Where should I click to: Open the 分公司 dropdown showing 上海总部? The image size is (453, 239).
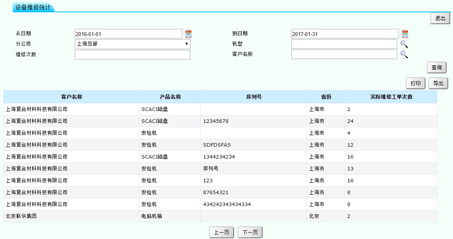[133, 44]
